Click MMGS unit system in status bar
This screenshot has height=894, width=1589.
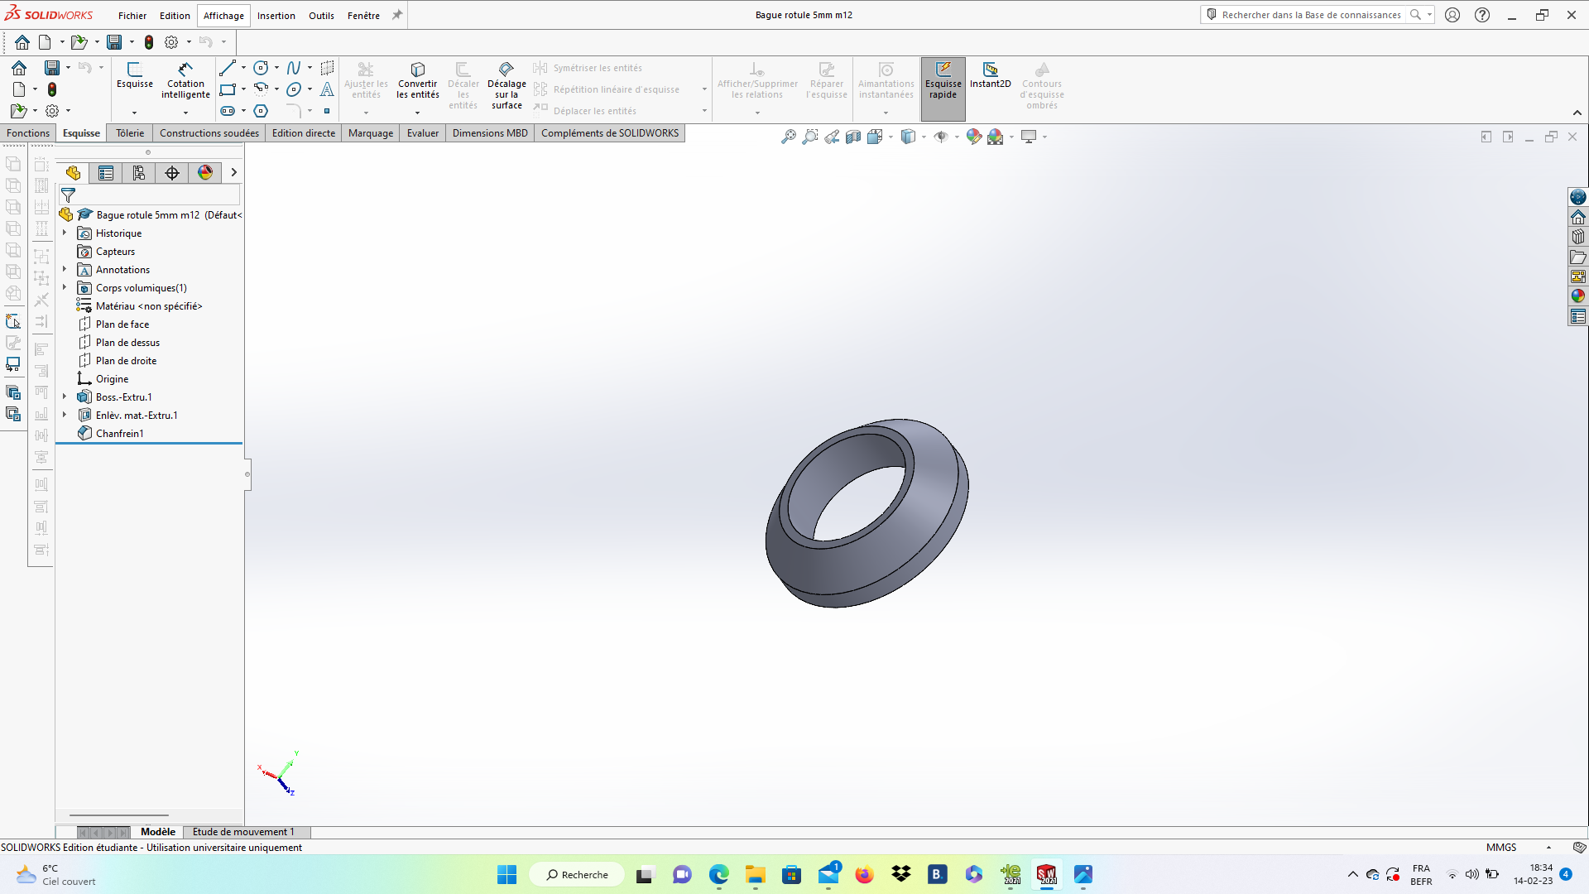point(1501,848)
